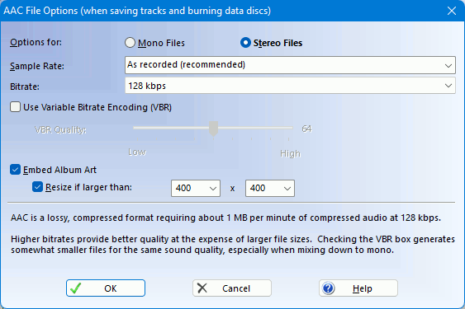The image size is (465, 309).
Task: Click the blue question mark Help icon
Action: [329, 288]
